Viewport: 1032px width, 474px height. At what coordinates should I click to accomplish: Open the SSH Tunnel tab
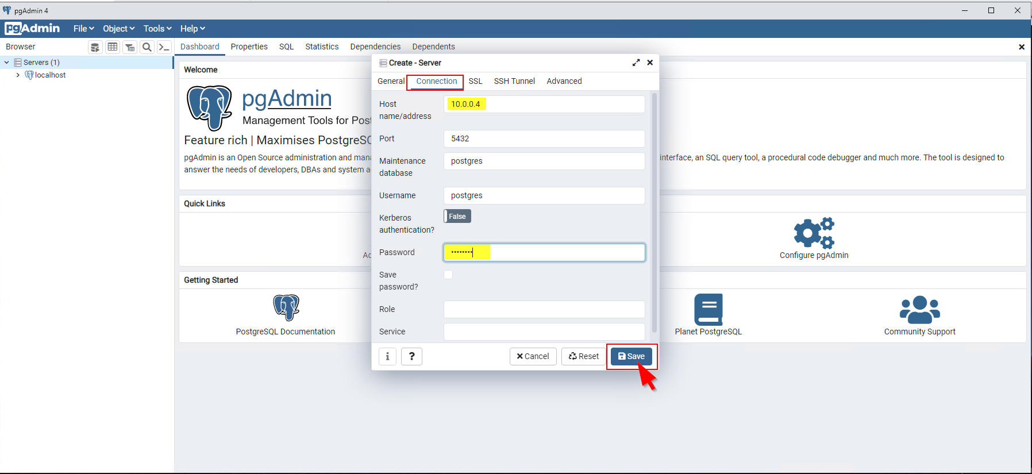pos(514,81)
